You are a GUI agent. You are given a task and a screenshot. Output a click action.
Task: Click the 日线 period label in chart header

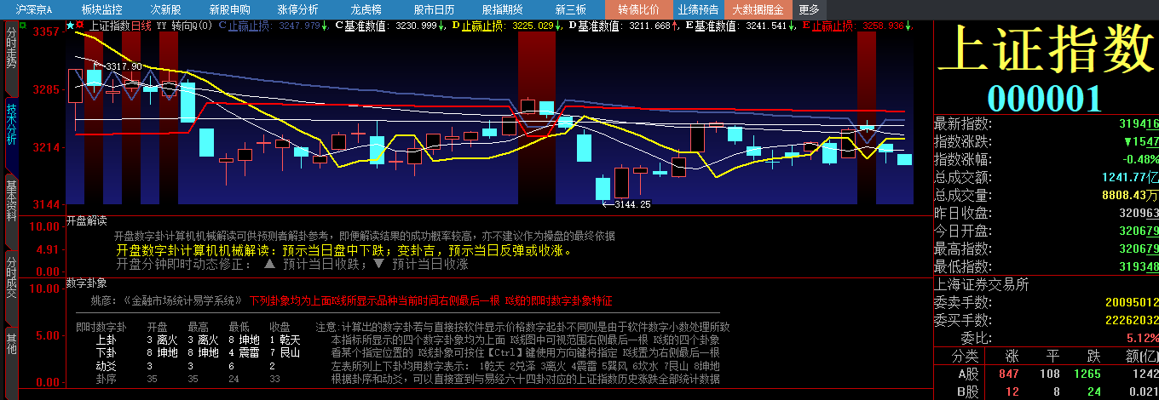(x=141, y=26)
